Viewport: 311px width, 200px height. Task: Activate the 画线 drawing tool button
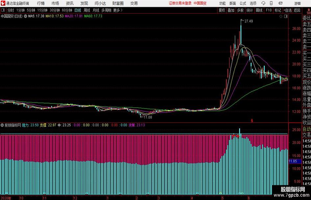pos(259,10)
